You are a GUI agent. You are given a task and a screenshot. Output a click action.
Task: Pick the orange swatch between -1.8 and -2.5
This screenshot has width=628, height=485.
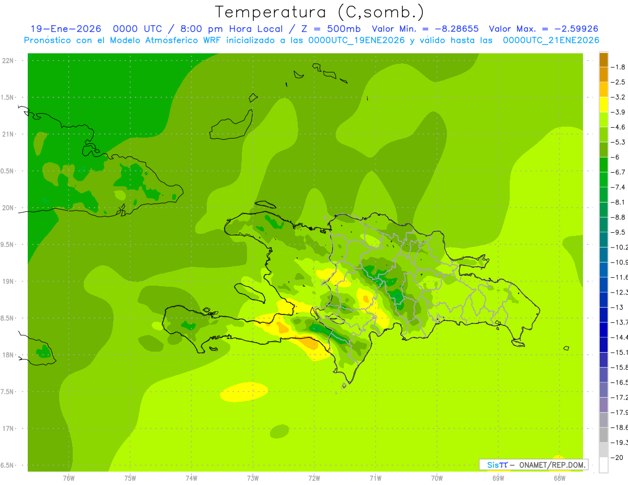click(x=603, y=75)
